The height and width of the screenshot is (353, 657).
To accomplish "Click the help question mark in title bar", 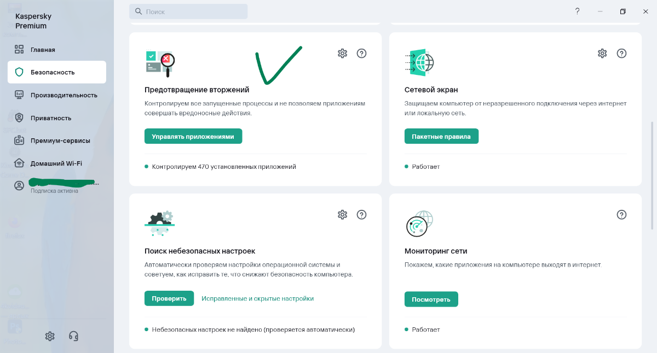I will tap(577, 11).
